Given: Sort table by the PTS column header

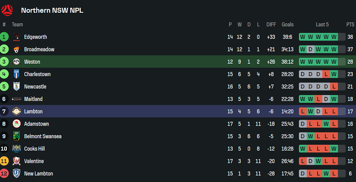Looking at the screenshot, I should (350, 25).
